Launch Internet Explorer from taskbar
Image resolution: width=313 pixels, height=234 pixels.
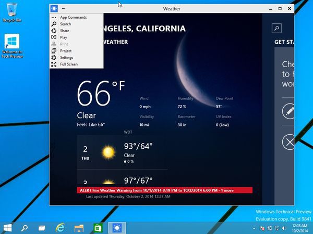[x=60, y=228]
